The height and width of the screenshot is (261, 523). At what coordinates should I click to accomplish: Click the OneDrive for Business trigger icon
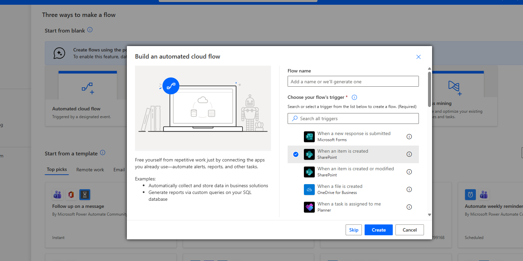point(309,190)
